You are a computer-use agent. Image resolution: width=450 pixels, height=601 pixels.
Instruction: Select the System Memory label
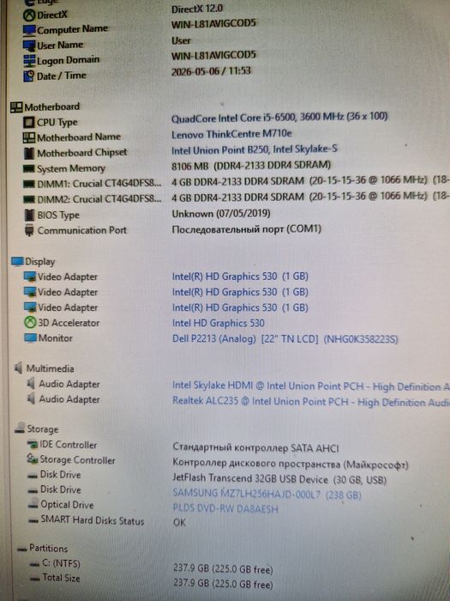coord(71,168)
